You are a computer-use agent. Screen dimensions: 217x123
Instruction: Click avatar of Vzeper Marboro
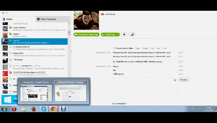[x=5, y=29]
